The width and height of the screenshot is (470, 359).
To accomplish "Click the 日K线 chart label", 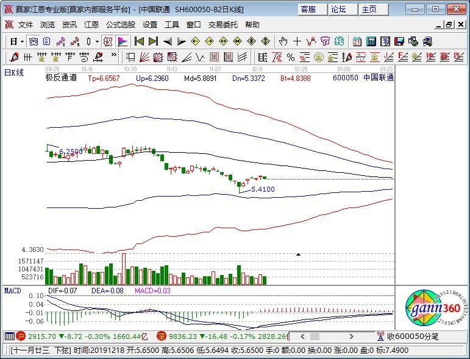I will coord(14,72).
